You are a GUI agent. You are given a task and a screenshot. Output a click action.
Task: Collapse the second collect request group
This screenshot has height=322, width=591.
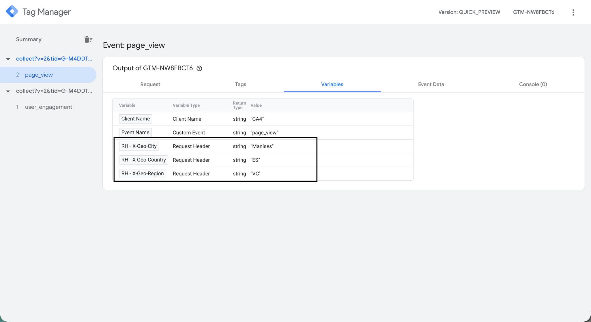8,91
